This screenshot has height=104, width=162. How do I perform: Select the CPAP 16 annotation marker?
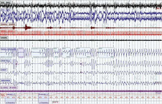[56, 102]
